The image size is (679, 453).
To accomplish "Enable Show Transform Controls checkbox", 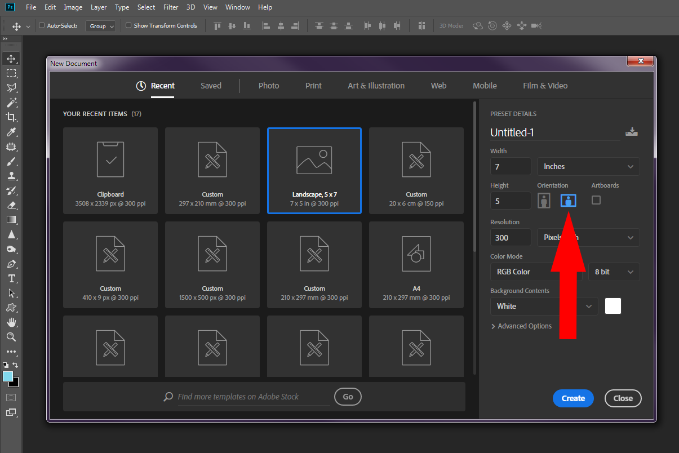I will pos(128,25).
